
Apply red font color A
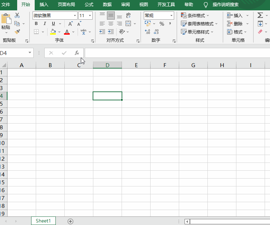[x=67, y=32]
